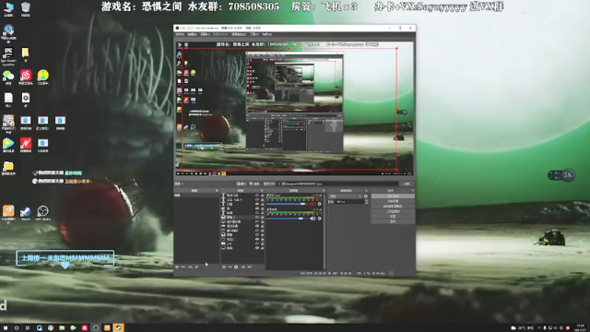Open second item in OBS menu bar

point(193,34)
